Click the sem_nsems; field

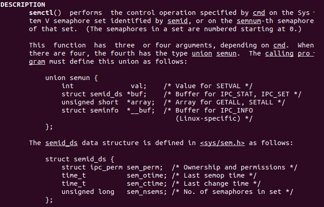(147, 192)
